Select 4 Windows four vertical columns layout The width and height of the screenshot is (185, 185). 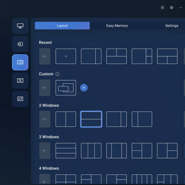[142, 179]
